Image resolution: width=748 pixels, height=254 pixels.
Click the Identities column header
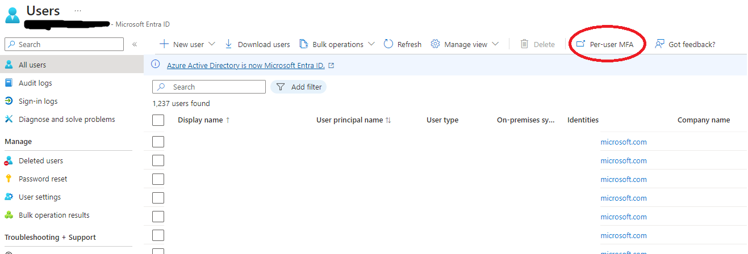(x=583, y=120)
